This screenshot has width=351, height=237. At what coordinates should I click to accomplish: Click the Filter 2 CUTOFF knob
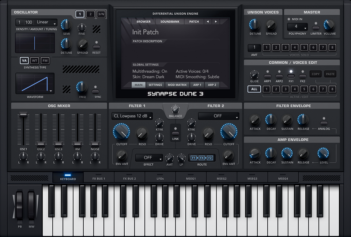(229, 132)
